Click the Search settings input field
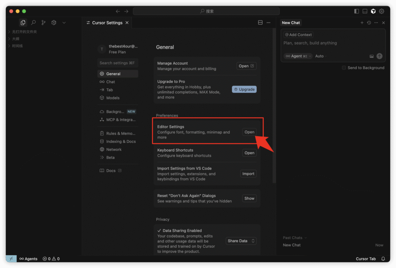 117,63
